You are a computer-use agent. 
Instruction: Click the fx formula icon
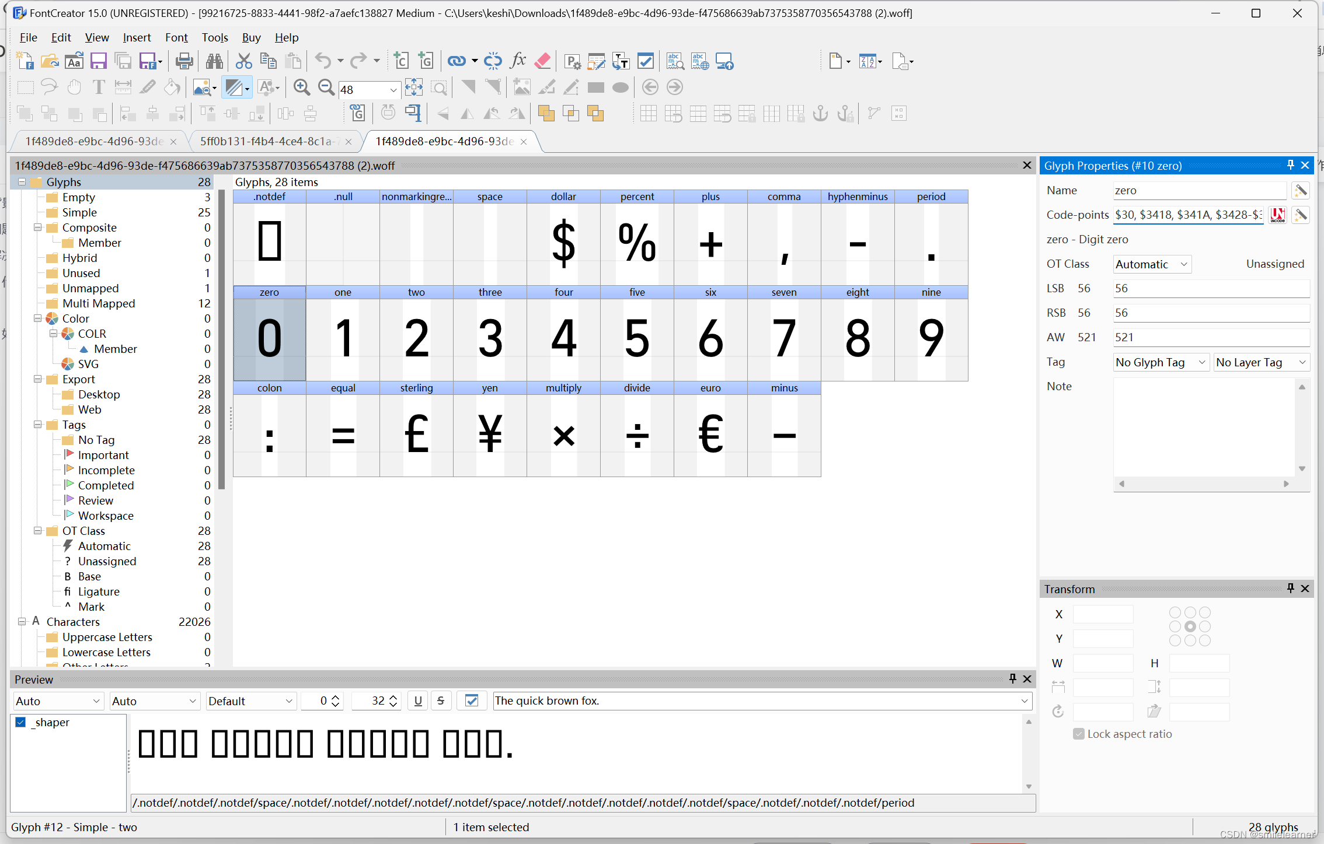pos(518,61)
